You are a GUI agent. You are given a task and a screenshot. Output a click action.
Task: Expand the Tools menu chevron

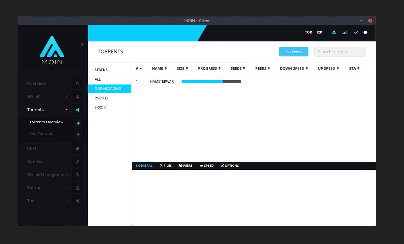tap(67, 201)
